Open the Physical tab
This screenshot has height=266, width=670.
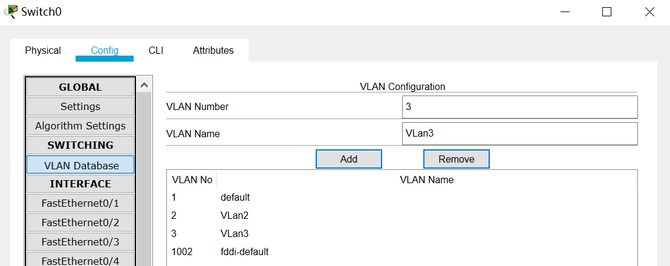click(x=43, y=51)
